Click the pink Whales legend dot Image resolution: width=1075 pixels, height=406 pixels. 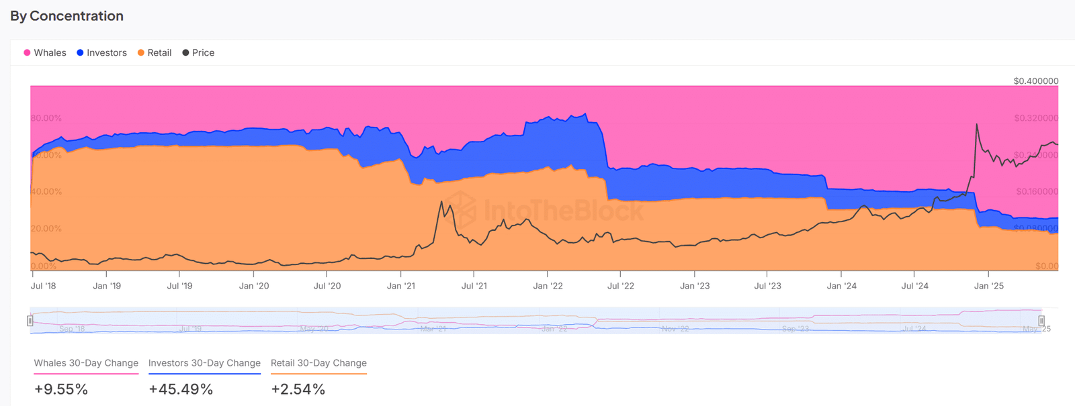tap(27, 52)
